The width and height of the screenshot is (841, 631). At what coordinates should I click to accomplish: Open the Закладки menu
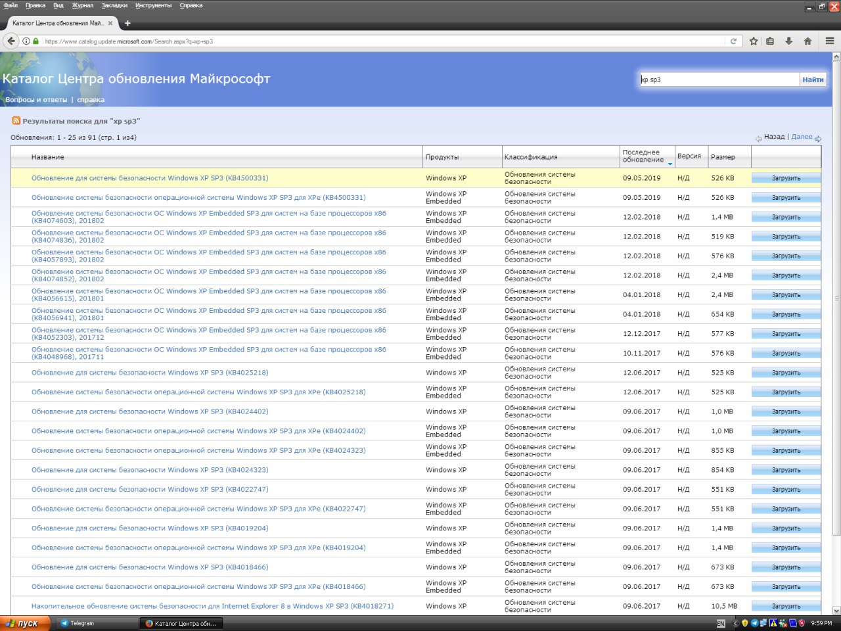(x=114, y=5)
